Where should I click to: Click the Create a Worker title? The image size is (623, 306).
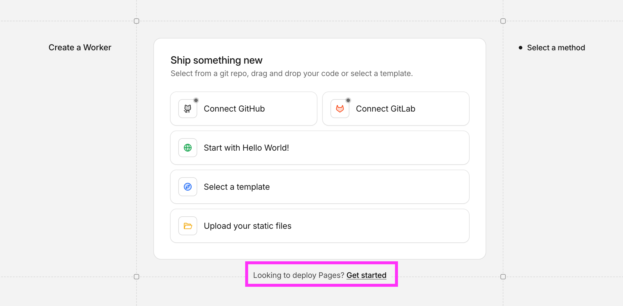pos(80,47)
